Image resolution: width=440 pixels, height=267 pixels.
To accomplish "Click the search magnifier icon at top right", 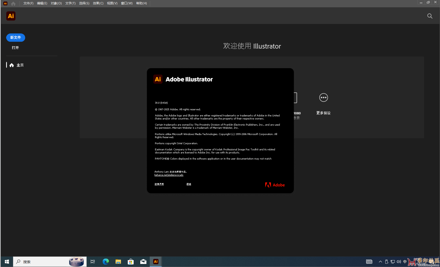I will click(430, 16).
